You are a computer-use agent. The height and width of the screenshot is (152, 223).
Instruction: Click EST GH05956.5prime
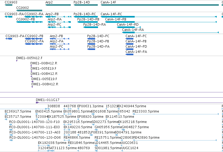click(96, 130)
